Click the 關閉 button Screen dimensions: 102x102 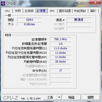(x=91, y=97)
